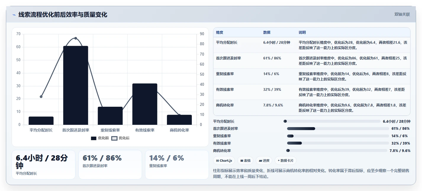Click the 商机转化率 bar in chart
Viewport: 422px width, 191px height.
click(x=179, y=120)
